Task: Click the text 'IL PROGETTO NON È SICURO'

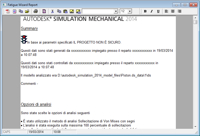Action: coord(97,42)
